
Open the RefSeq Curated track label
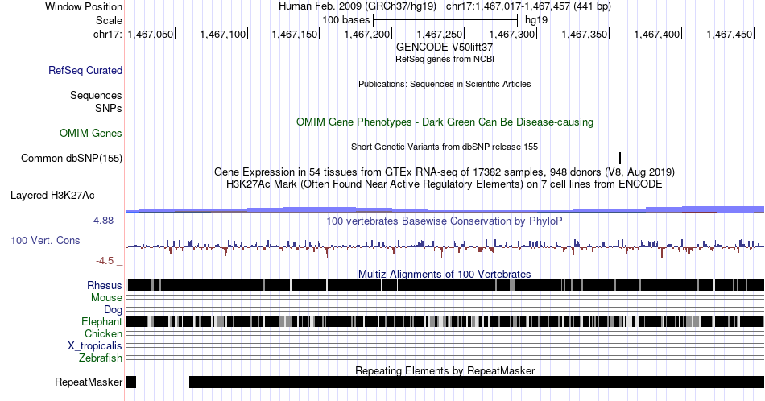tap(85, 71)
